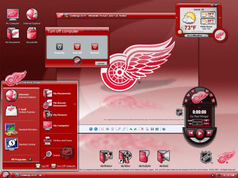
Task: Open My Pictures in Start menu
Action: click(x=56, y=115)
